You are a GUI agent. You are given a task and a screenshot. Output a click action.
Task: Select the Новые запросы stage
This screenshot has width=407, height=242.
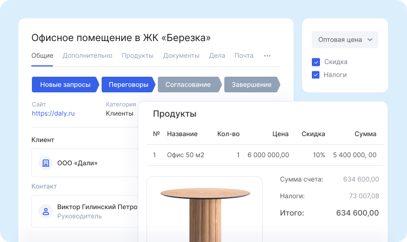65,85
